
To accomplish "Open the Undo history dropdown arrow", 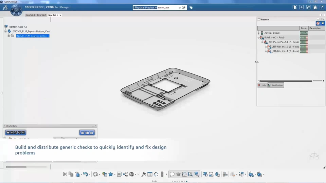I will click(90, 175).
